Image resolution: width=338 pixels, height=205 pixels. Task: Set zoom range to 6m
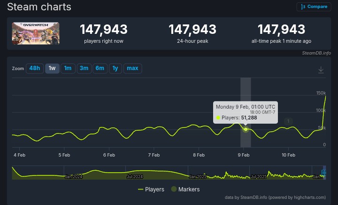pos(100,68)
